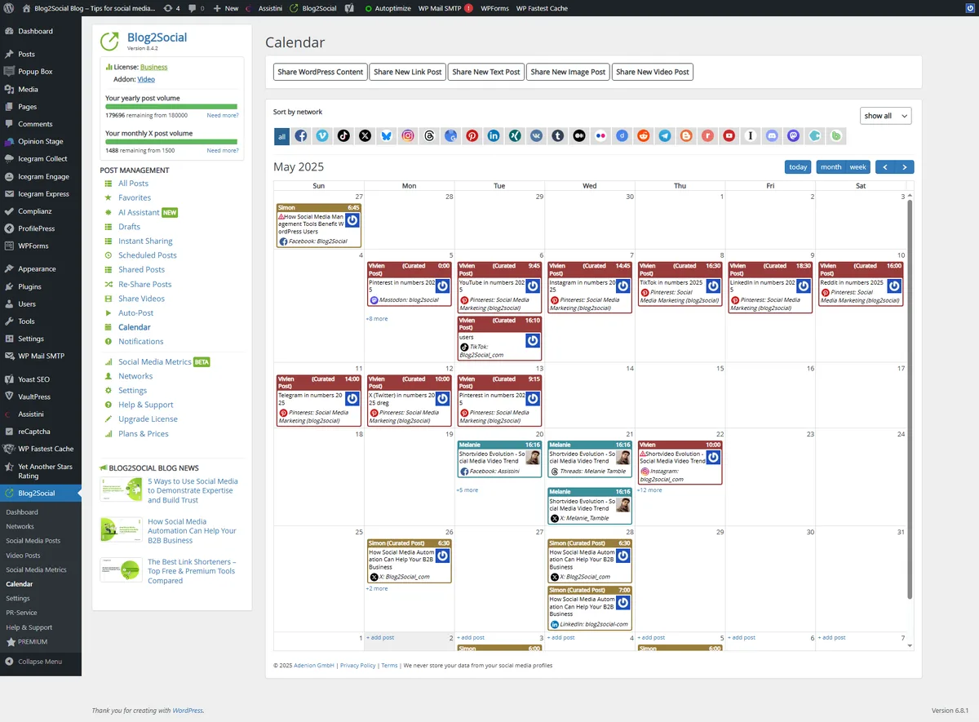Filter calendar by LinkedIn network icon
The image size is (979, 722).
click(494, 136)
